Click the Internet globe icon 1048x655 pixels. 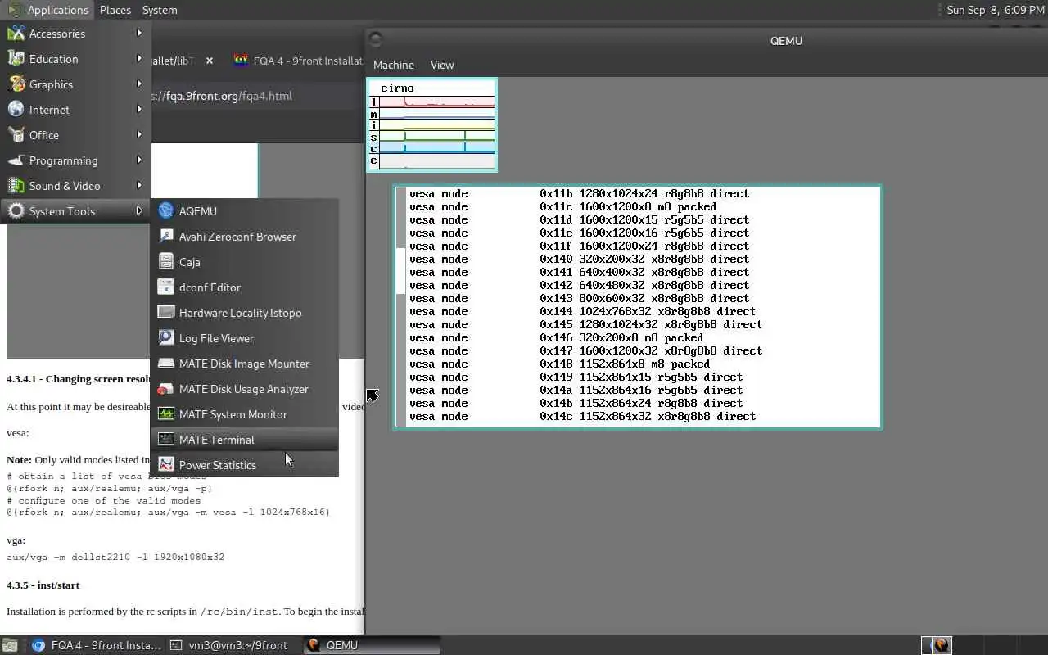tap(16, 110)
